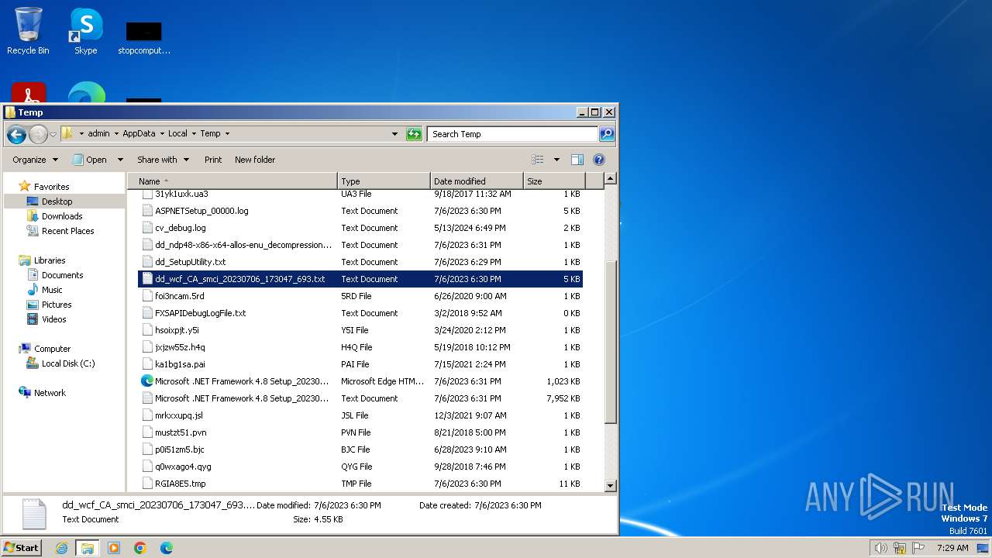Screen dimensions: 992x558
Task: Click the Back navigation arrow in Explorer
Action: coord(16,134)
